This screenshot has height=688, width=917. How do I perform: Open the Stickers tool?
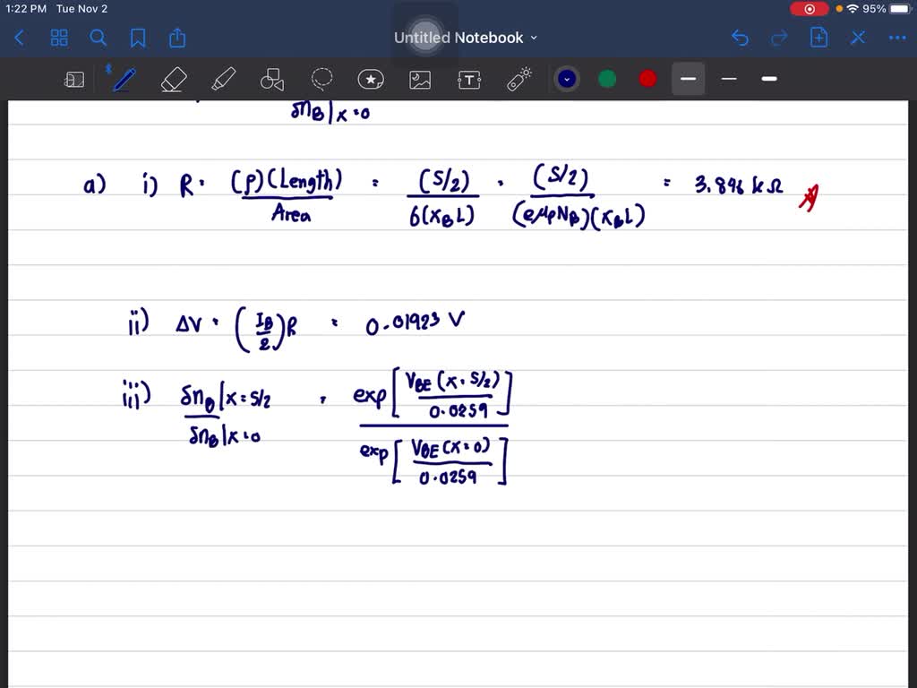click(371, 79)
